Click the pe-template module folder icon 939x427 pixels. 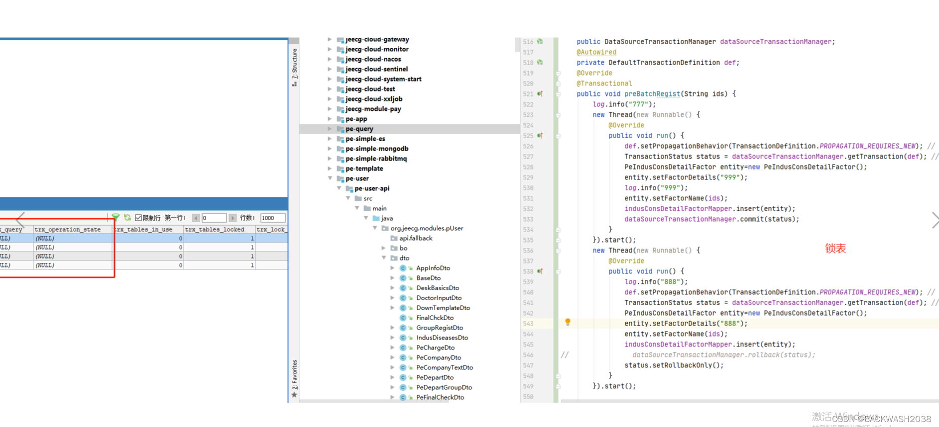coord(341,169)
